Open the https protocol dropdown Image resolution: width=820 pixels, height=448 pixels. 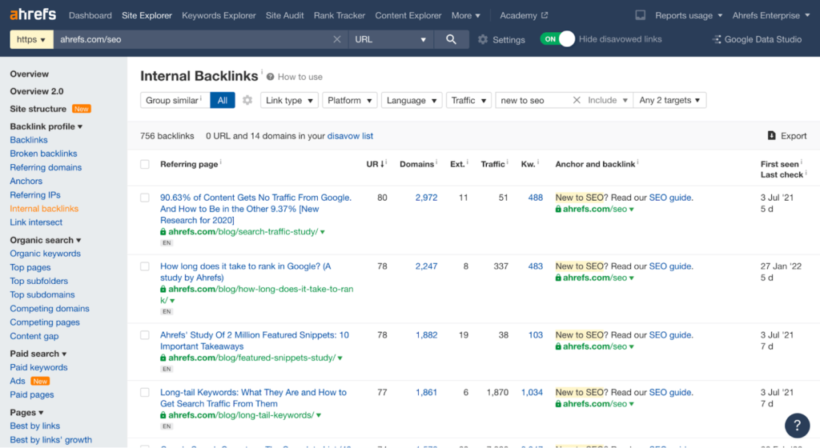point(32,39)
